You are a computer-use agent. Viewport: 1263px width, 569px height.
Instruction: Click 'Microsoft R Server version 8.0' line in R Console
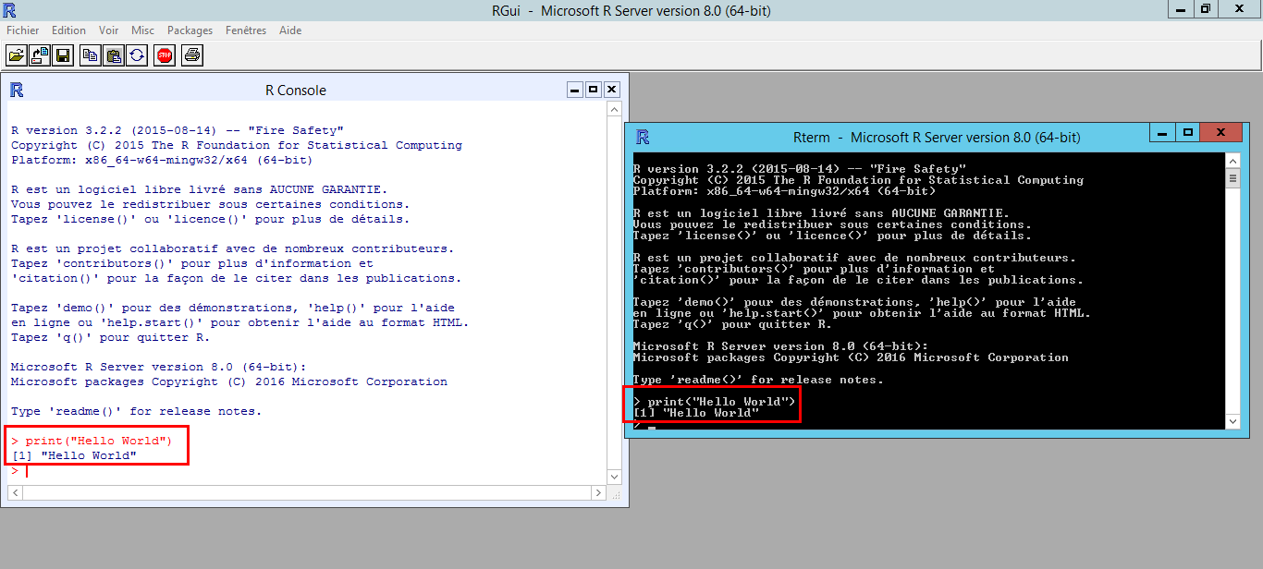point(158,367)
